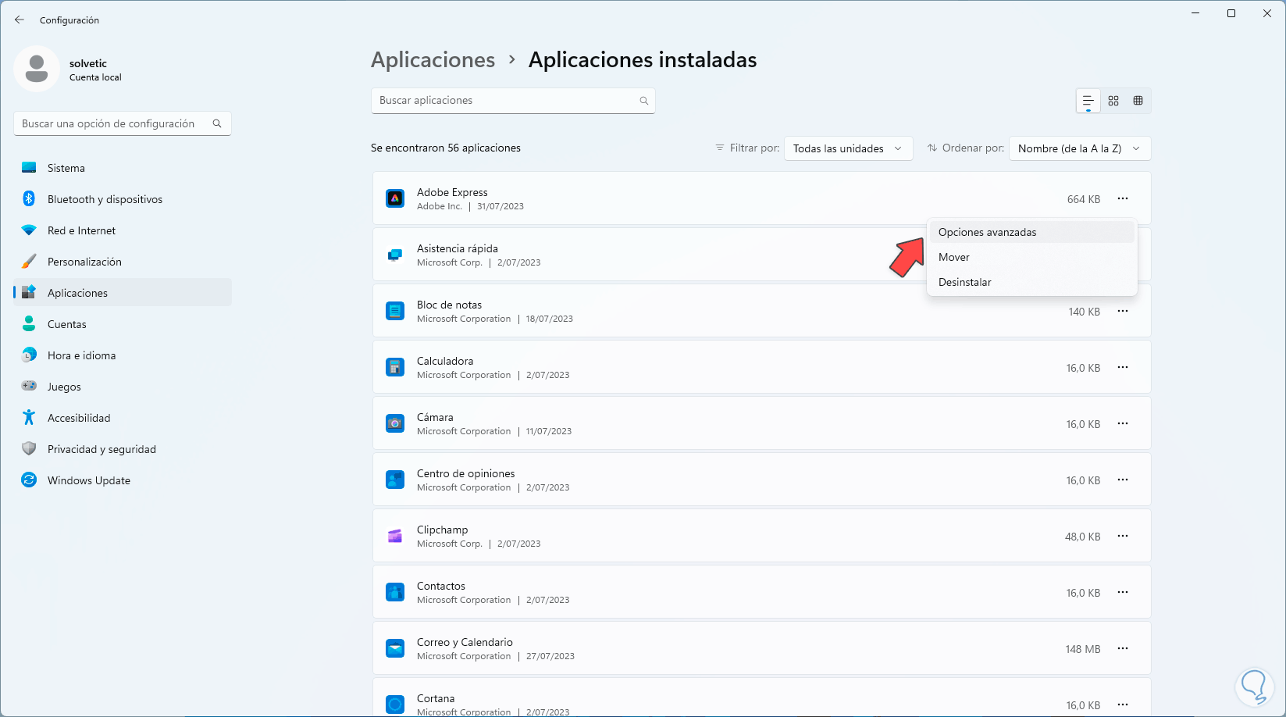1286x717 pixels.
Task: Click the solvetic account name
Action: [x=88, y=63]
